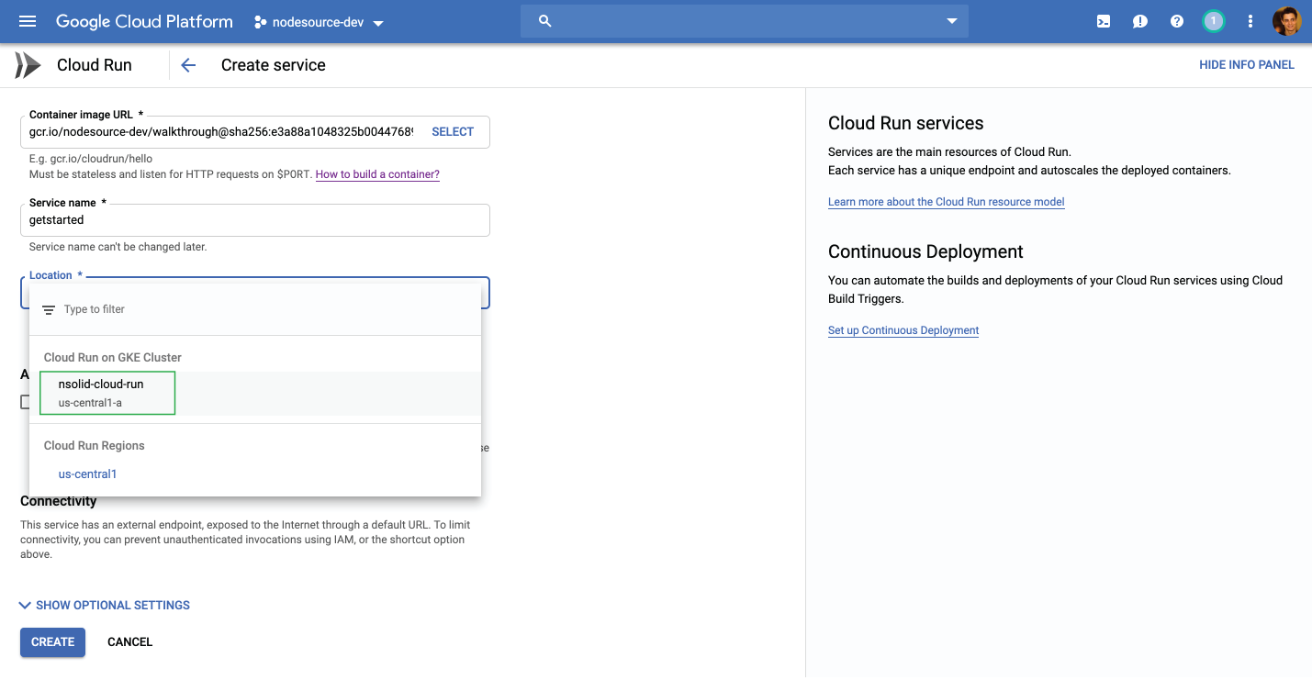Click SELECT next to container image
This screenshot has height=680, width=1312.
[453, 132]
